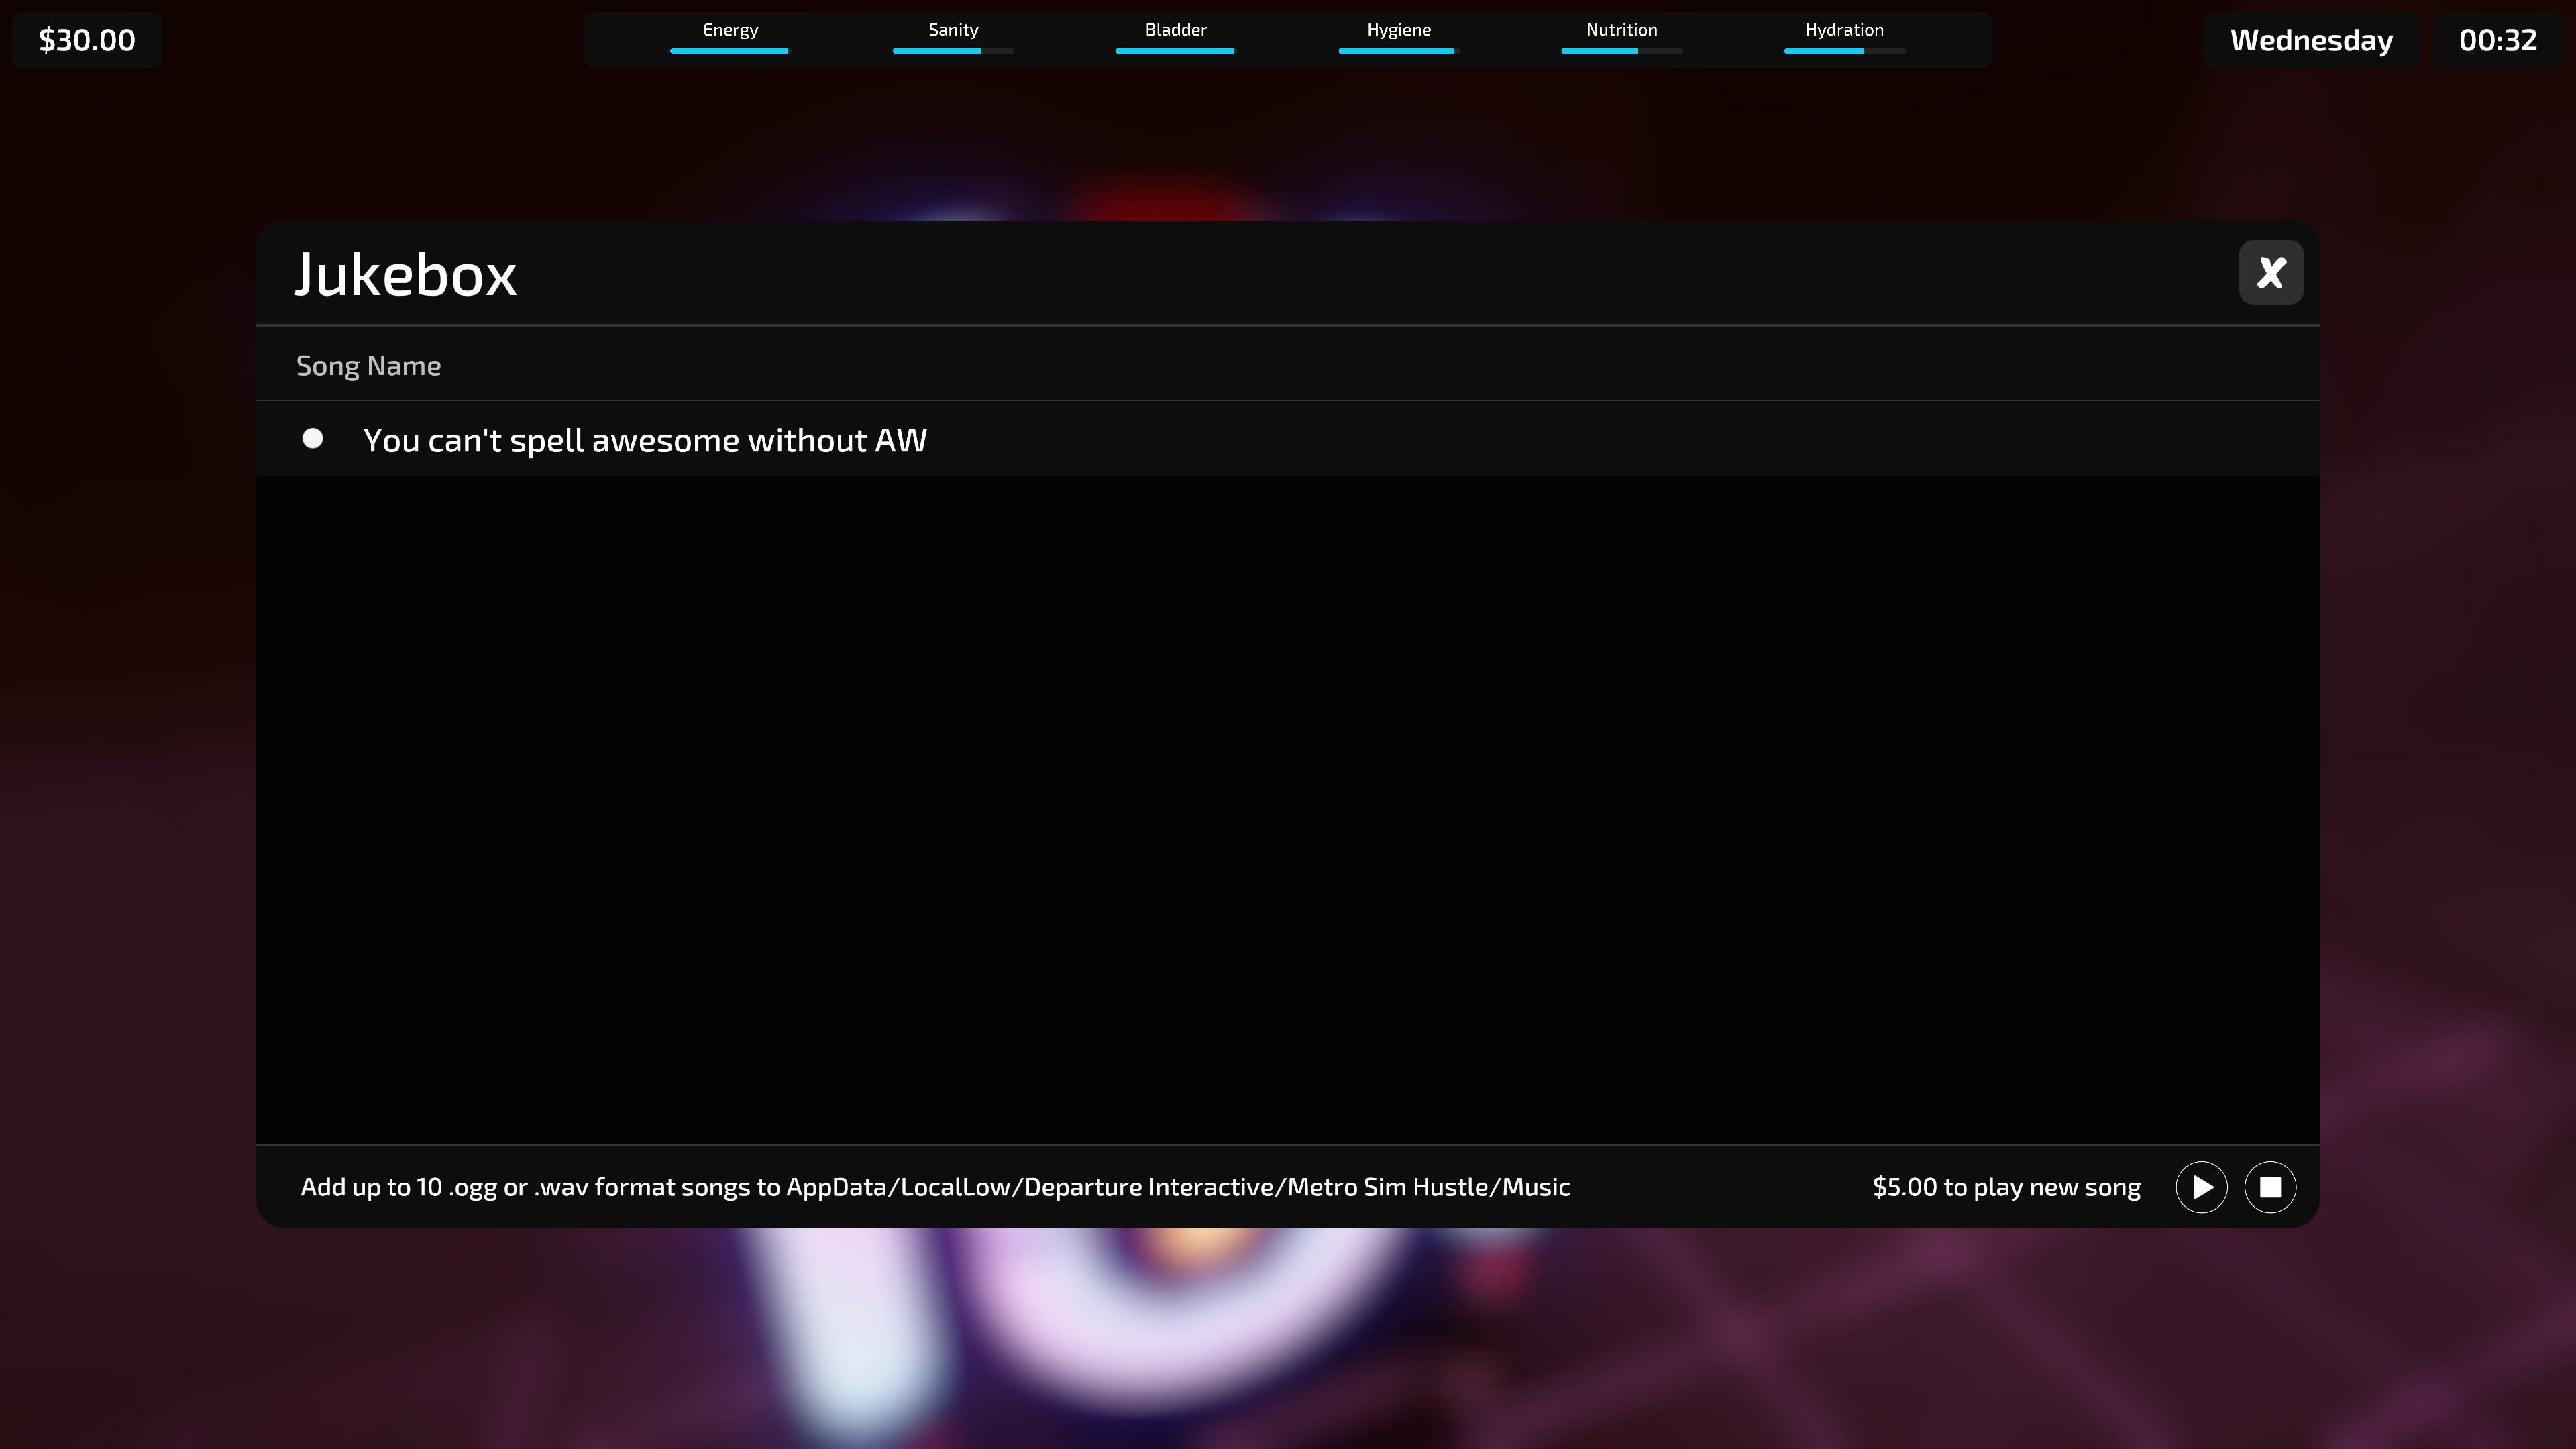
Task: Click the music folder path instructions
Action: pos(935,1187)
